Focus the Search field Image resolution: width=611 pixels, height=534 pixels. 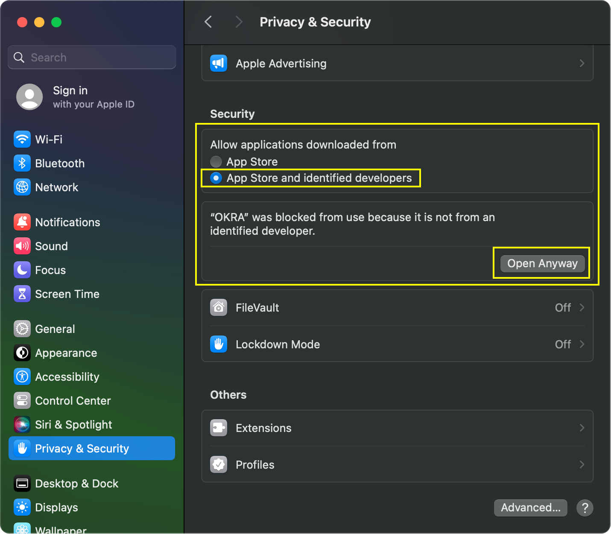(x=92, y=57)
